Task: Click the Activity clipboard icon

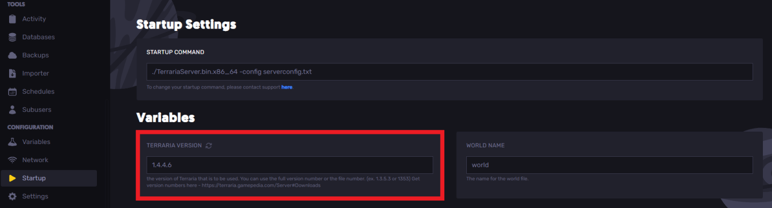Action: [x=12, y=19]
